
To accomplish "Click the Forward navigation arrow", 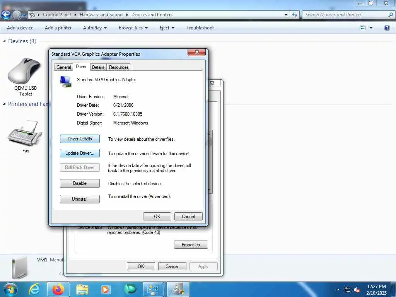I will (17, 15).
